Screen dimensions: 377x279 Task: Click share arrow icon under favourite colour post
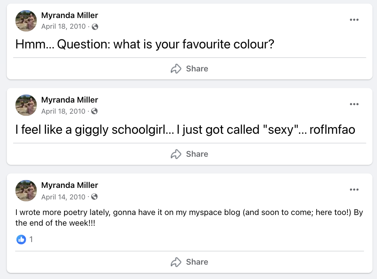tap(176, 69)
